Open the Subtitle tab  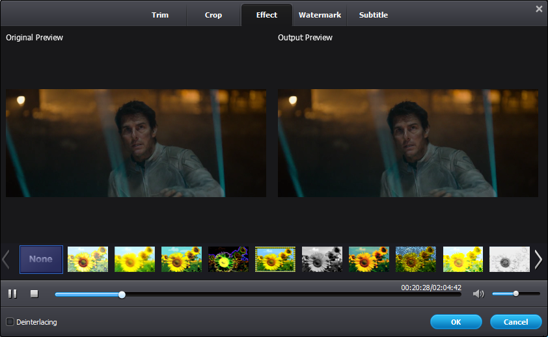tap(374, 15)
